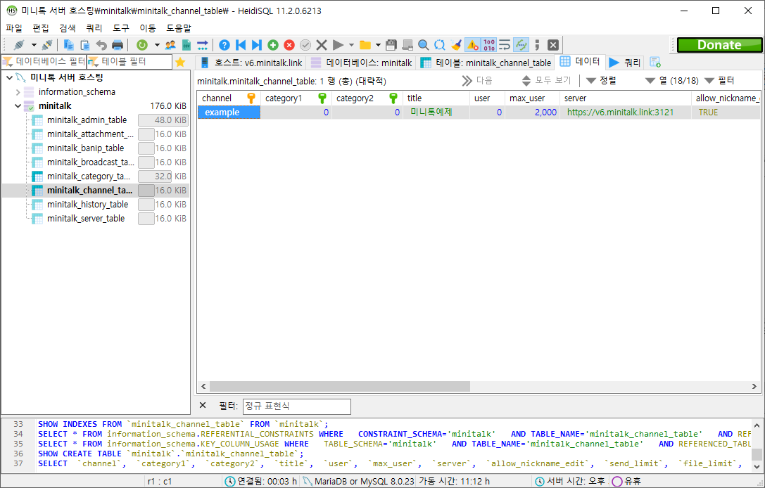This screenshot has height=488, width=765.
Task: Click the yellow favorites star icon
Action: click(x=180, y=62)
